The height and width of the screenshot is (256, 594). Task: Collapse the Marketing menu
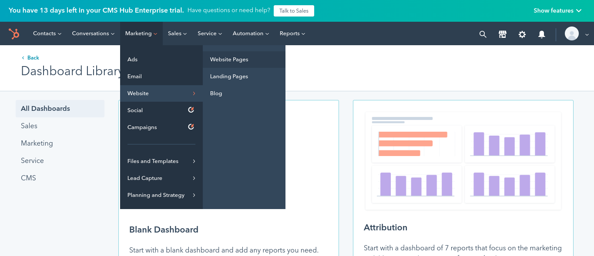pyautogui.click(x=141, y=33)
